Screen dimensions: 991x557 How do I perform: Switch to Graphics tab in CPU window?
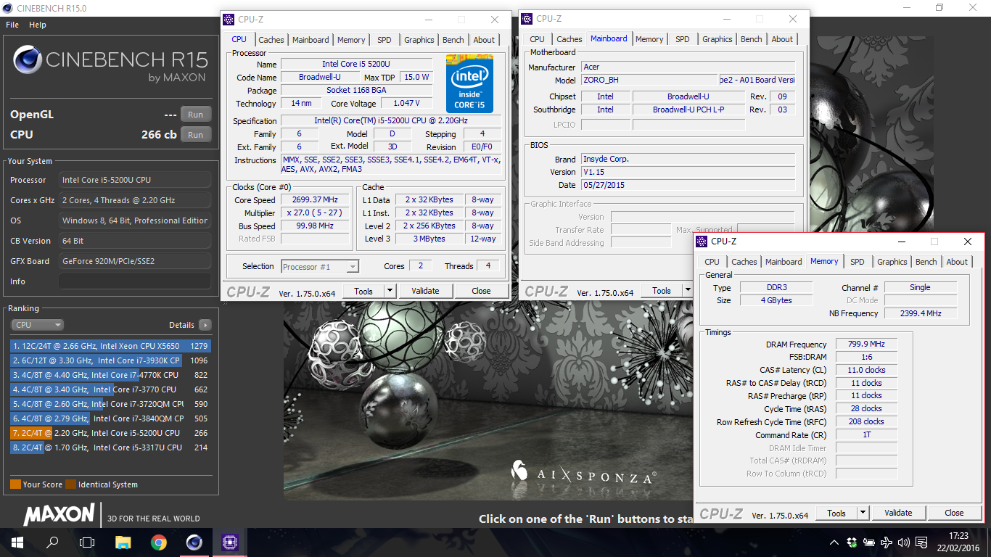click(x=419, y=40)
